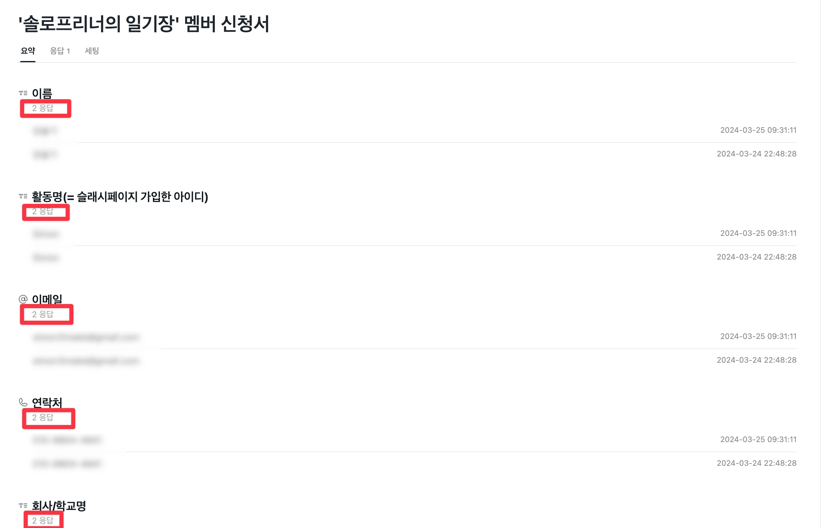
Task: Click the 2 응답 count under 이름
Action: (43, 108)
